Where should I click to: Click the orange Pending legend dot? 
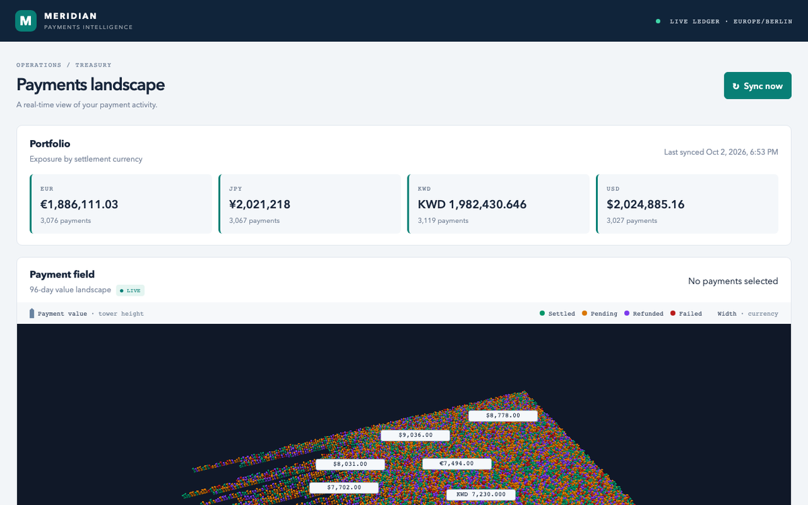(584, 313)
